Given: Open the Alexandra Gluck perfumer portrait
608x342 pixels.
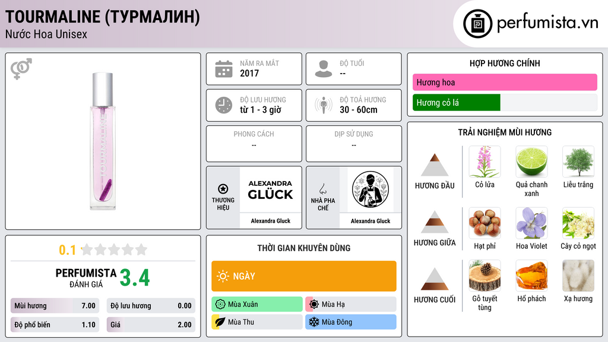Looking at the screenshot, I should [370, 189].
